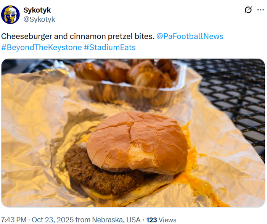Open the @PaFootballNews mention
Screen dimensions: 267x224
pyautogui.click(x=190, y=36)
